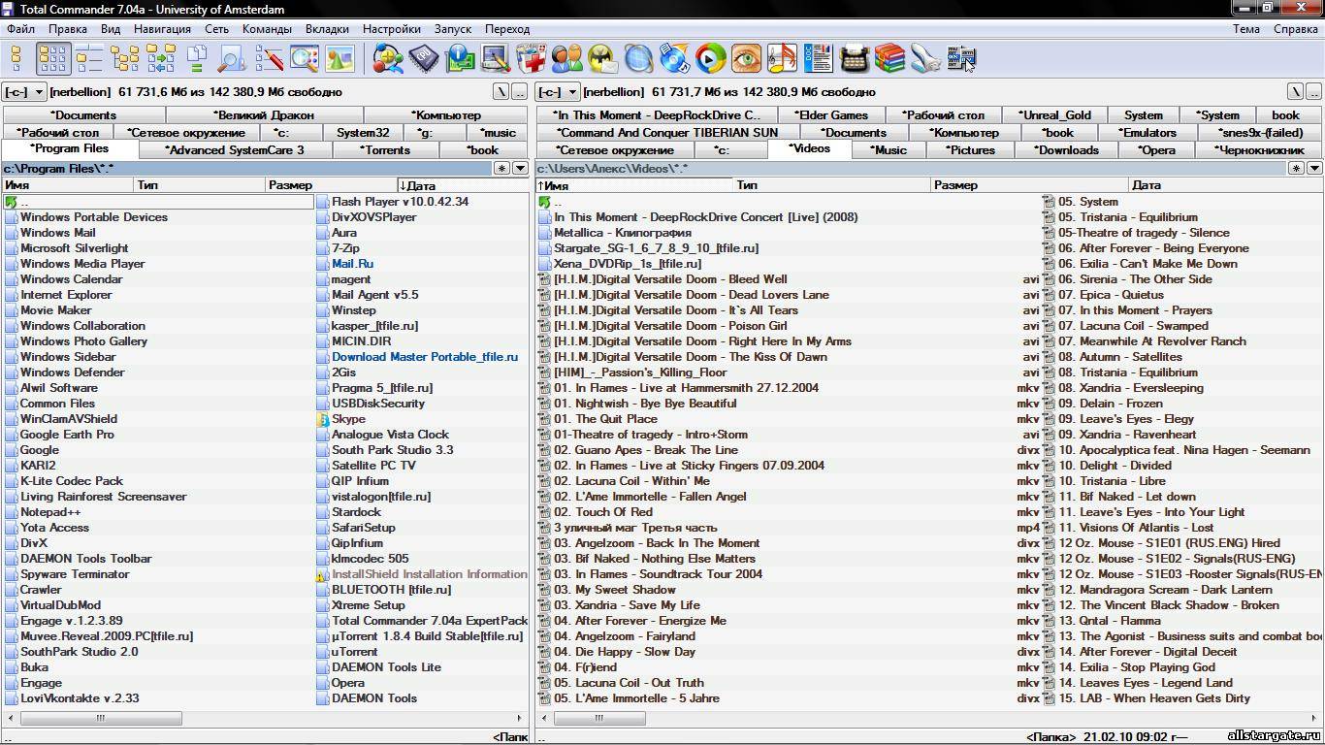Expand the right panel directory history arrow
The width and height of the screenshot is (1325, 745).
click(1314, 168)
